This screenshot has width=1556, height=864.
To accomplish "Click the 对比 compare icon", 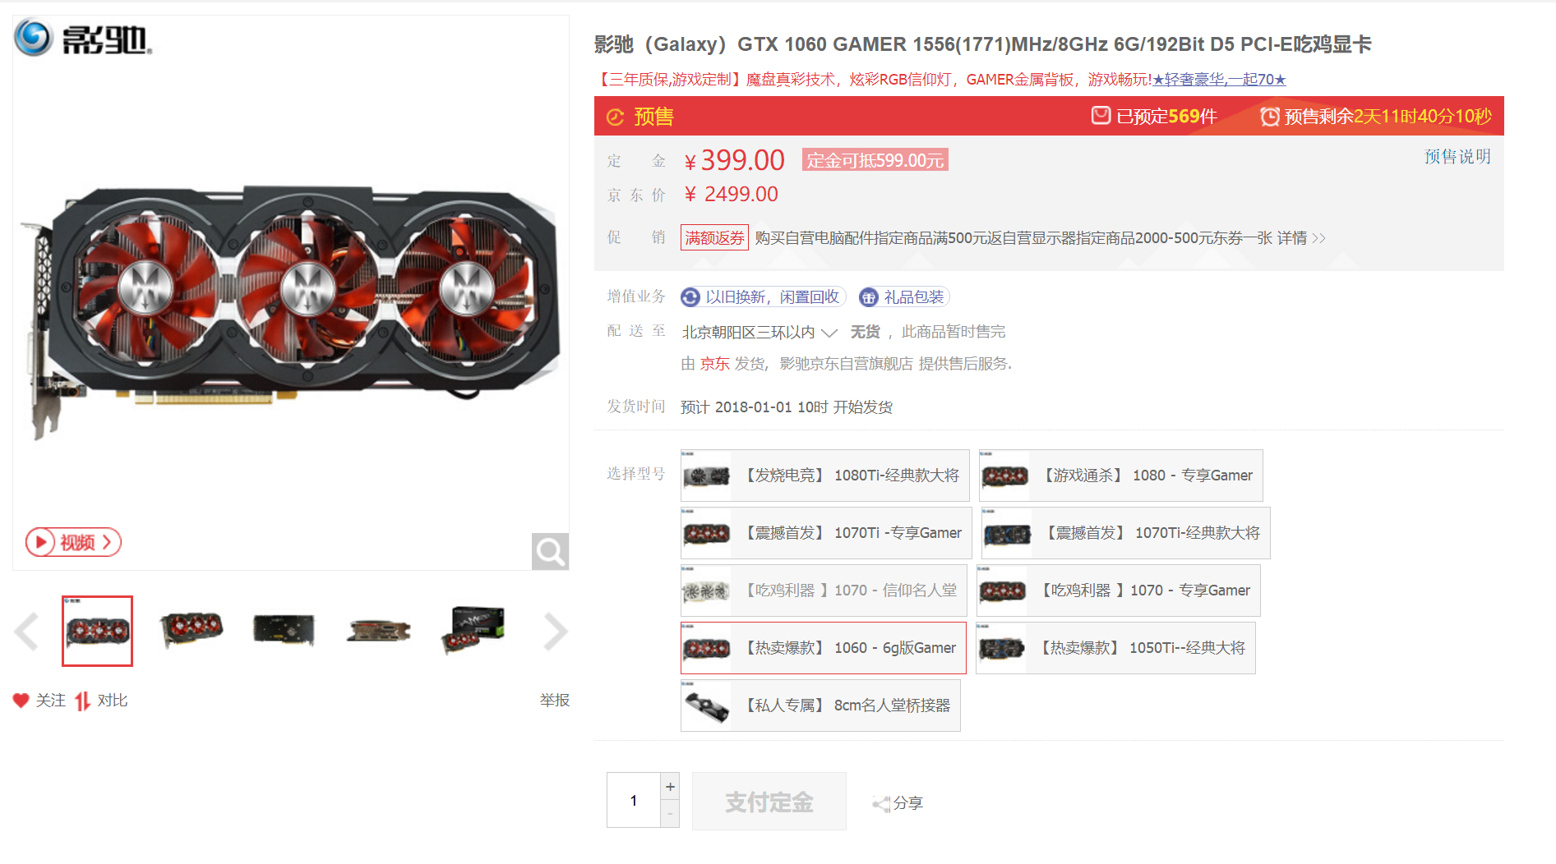I will (x=82, y=701).
